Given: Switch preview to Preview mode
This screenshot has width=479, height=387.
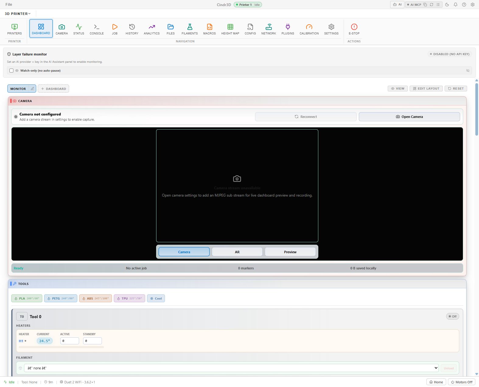Looking at the screenshot, I should pos(290,252).
